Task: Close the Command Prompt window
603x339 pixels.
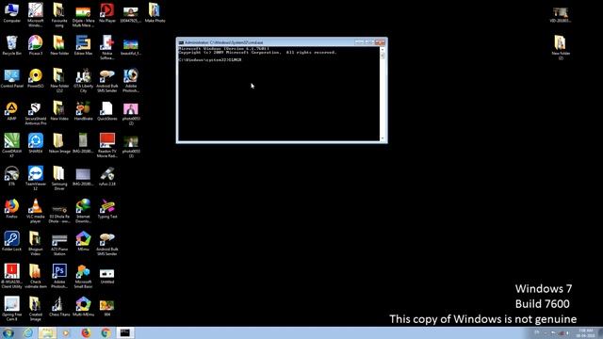Action: [x=380, y=42]
